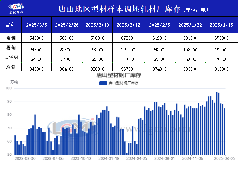Screen dimensions: 238x177
Task: Select the 2025/1/15 column header
Action: (x=221, y=25)
